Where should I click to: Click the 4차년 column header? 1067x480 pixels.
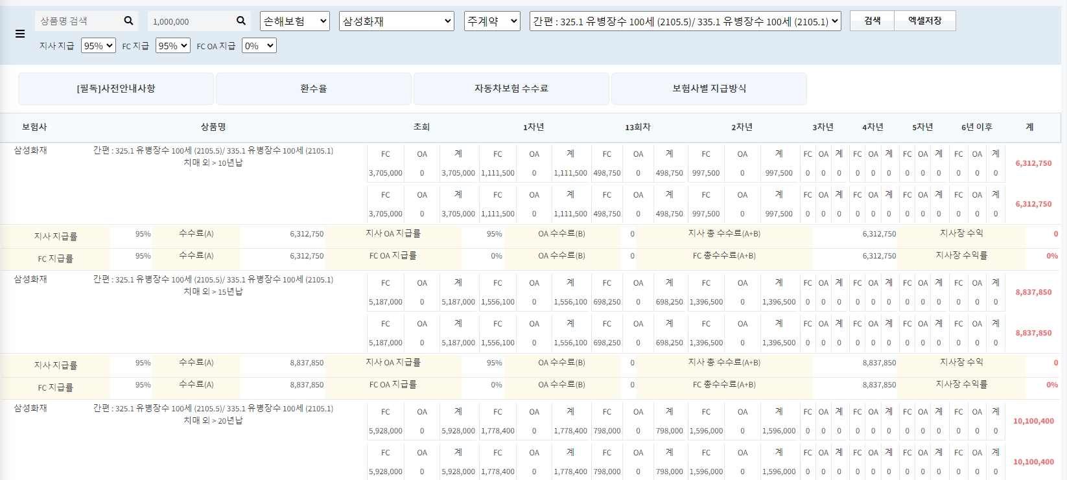click(873, 127)
